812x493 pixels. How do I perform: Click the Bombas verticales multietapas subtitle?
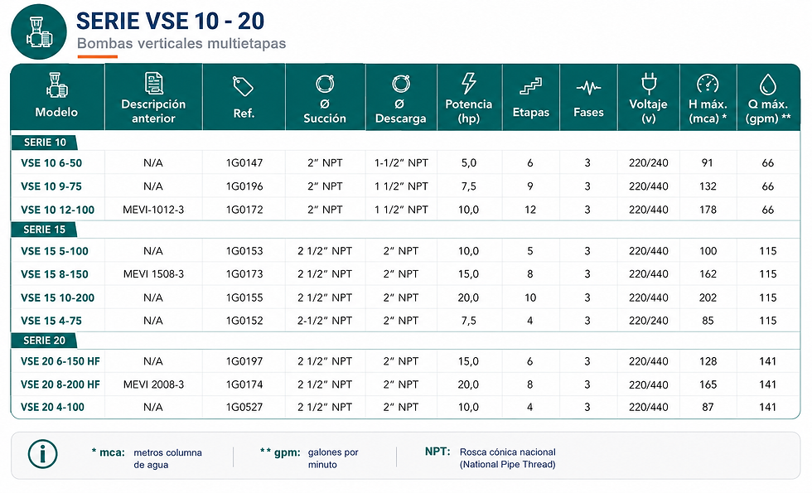pos(181,43)
